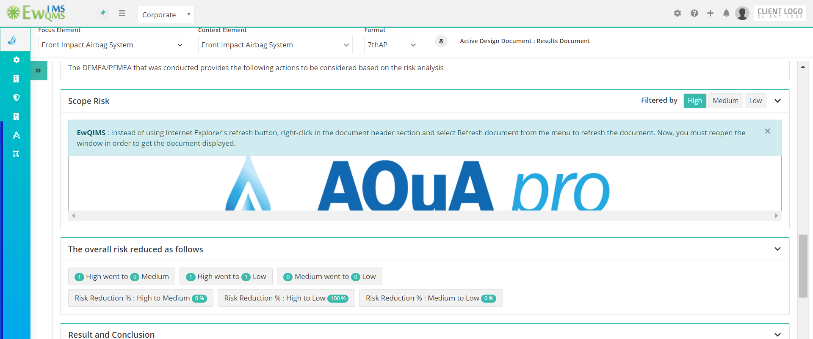
Task: Dismiss the EwQIMS refresh notice
Action: (767, 131)
